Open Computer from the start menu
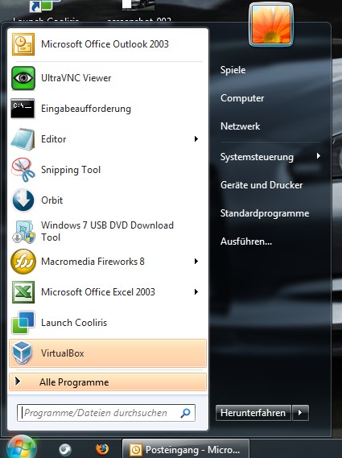This screenshot has width=342, height=458. pos(242,98)
